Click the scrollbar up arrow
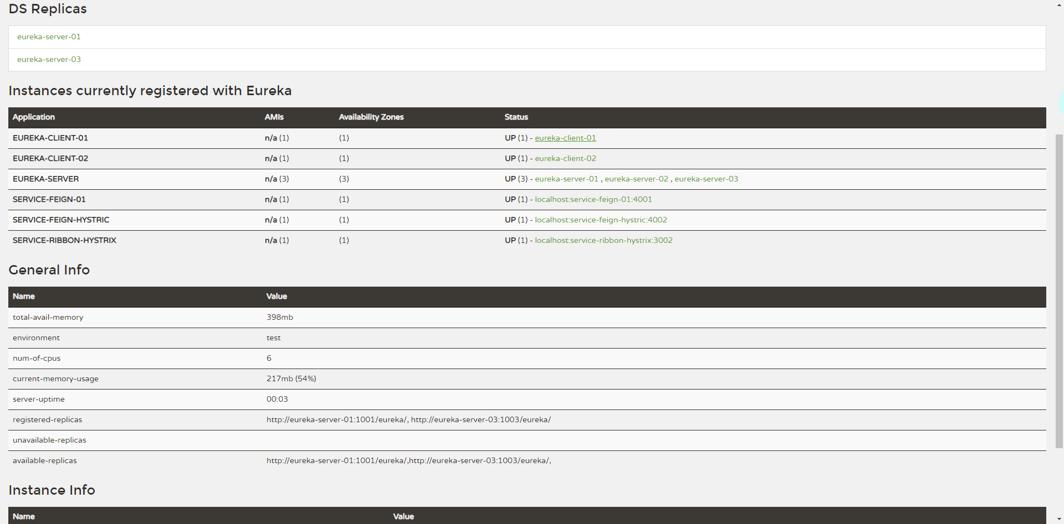The height and width of the screenshot is (524, 1064). coord(1059,4)
